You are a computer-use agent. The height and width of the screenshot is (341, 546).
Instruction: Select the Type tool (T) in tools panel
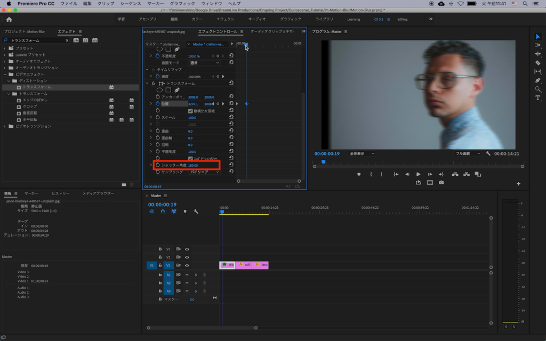537,98
